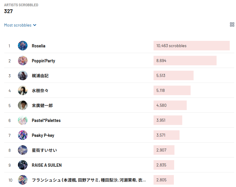Viewport: 236px width, 187px height.
Task: Open the フランシュシュ artist link
Action: [x=89, y=180]
